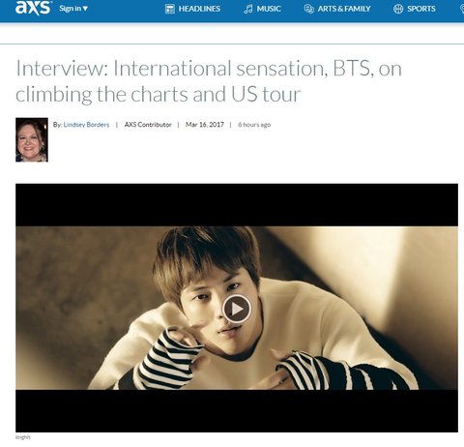Click the Sports basketball icon
The width and height of the screenshot is (464, 447).
tap(398, 9)
